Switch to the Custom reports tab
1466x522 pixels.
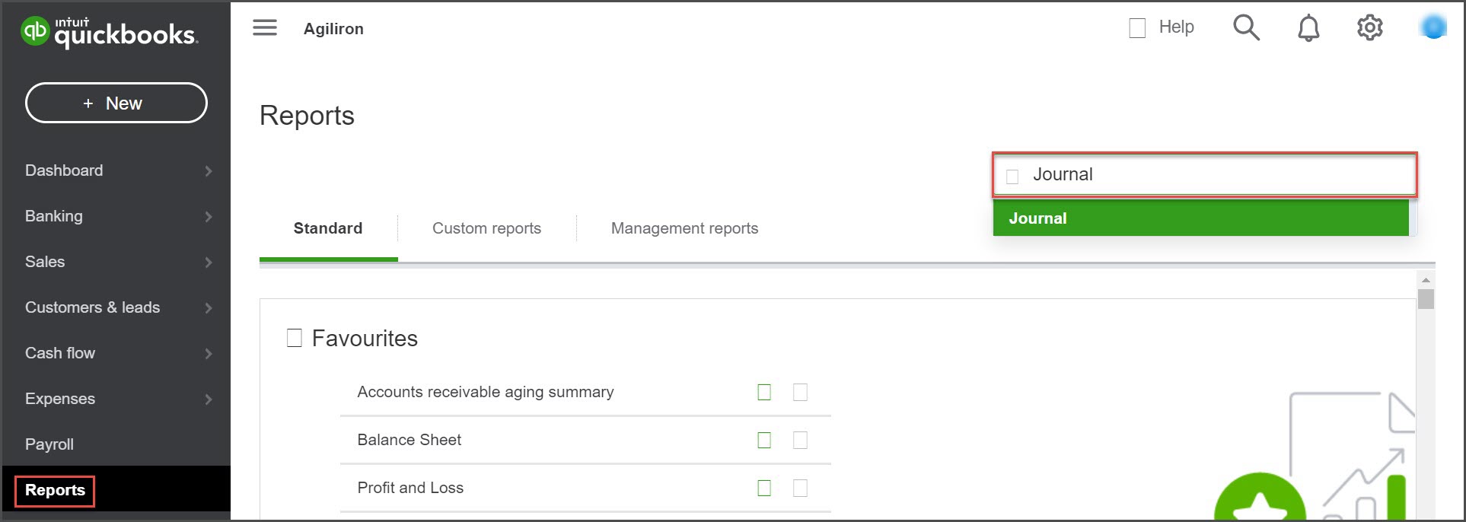487,228
